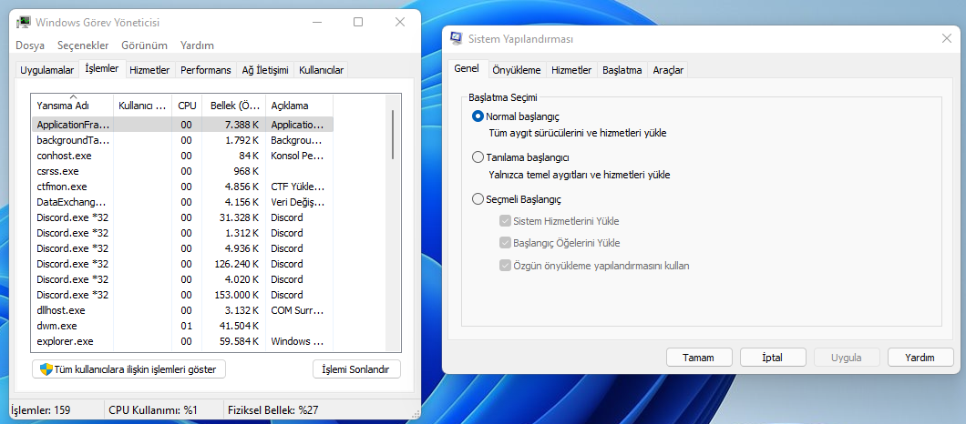Image resolution: width=966 pixels, height=424 pixels.
Task: Click Konsol Pe... description cell
Action: pos(297,156)
